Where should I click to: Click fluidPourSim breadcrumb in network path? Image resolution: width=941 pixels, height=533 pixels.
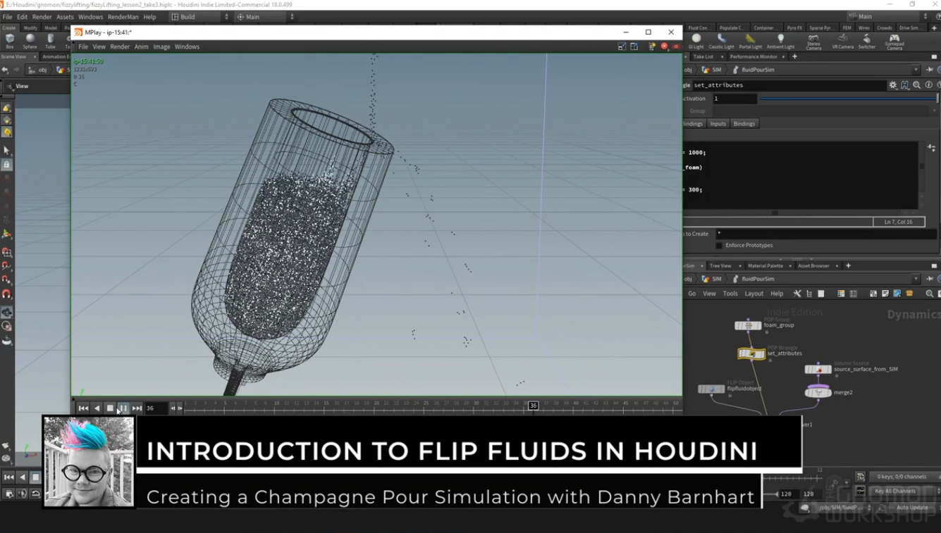(758, 279)
